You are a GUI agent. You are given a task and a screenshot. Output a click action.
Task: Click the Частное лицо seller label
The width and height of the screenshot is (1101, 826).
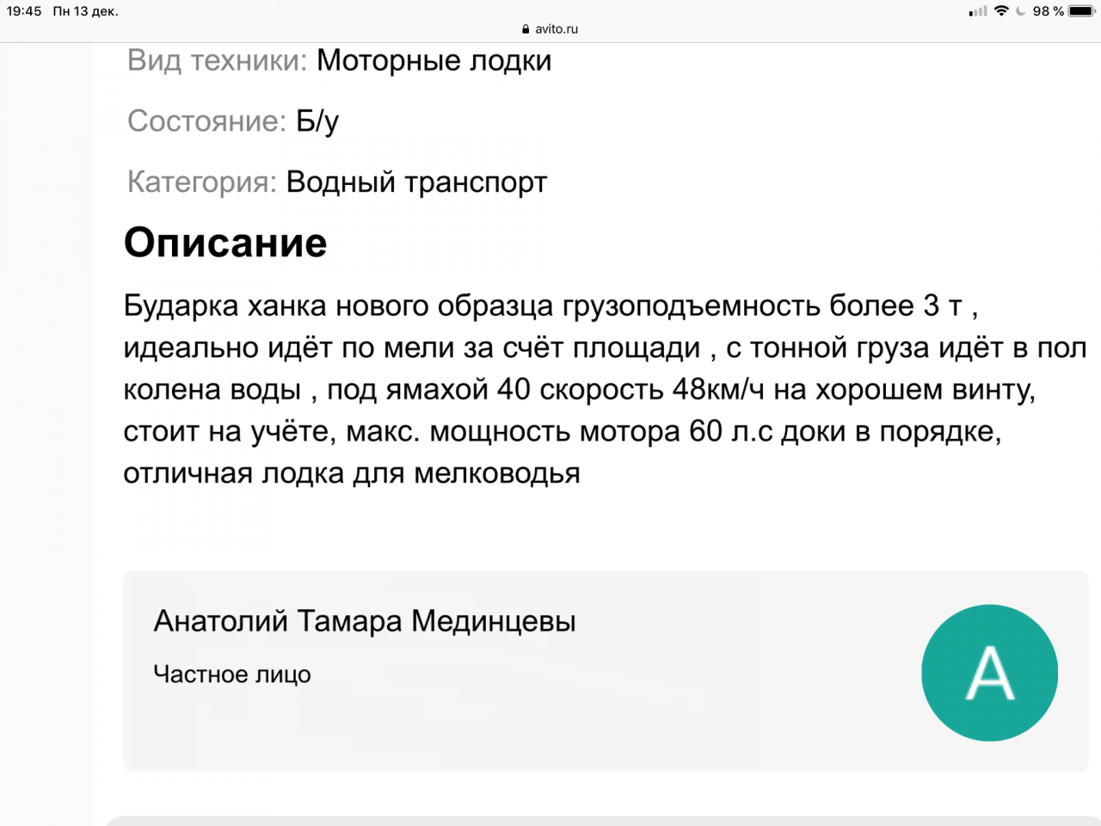[232, 675]
